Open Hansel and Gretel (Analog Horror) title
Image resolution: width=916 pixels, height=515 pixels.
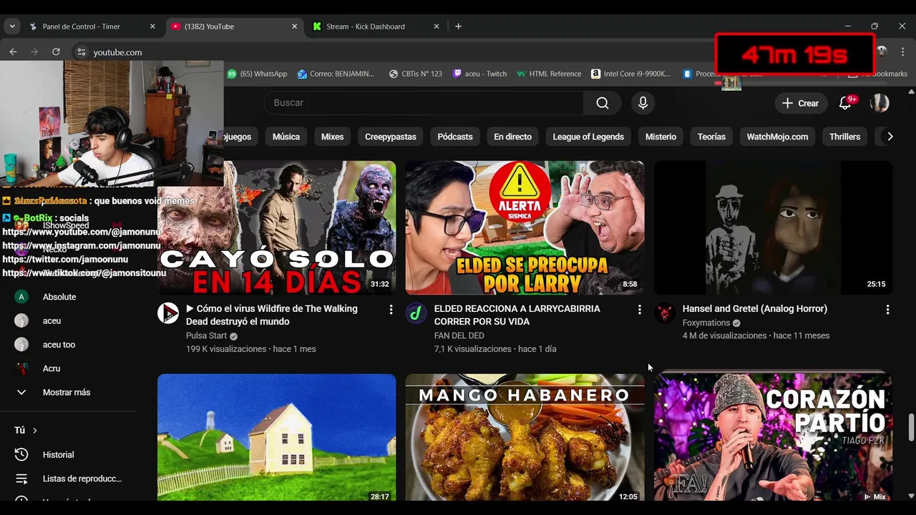[755, 309]
